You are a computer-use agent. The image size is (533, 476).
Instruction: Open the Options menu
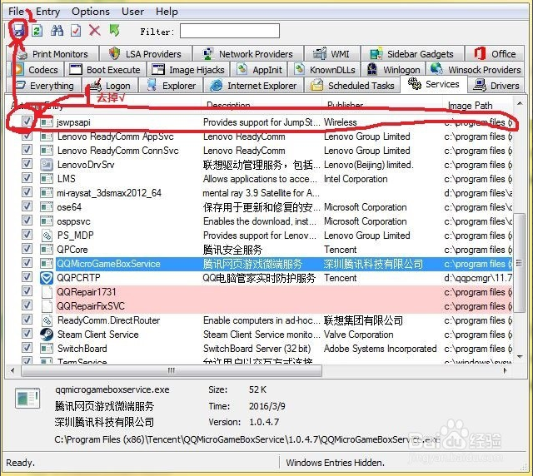(91, 12)
